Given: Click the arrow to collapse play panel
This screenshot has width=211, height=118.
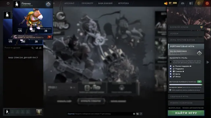Looking at the screenshot, I should pos(208,62).
